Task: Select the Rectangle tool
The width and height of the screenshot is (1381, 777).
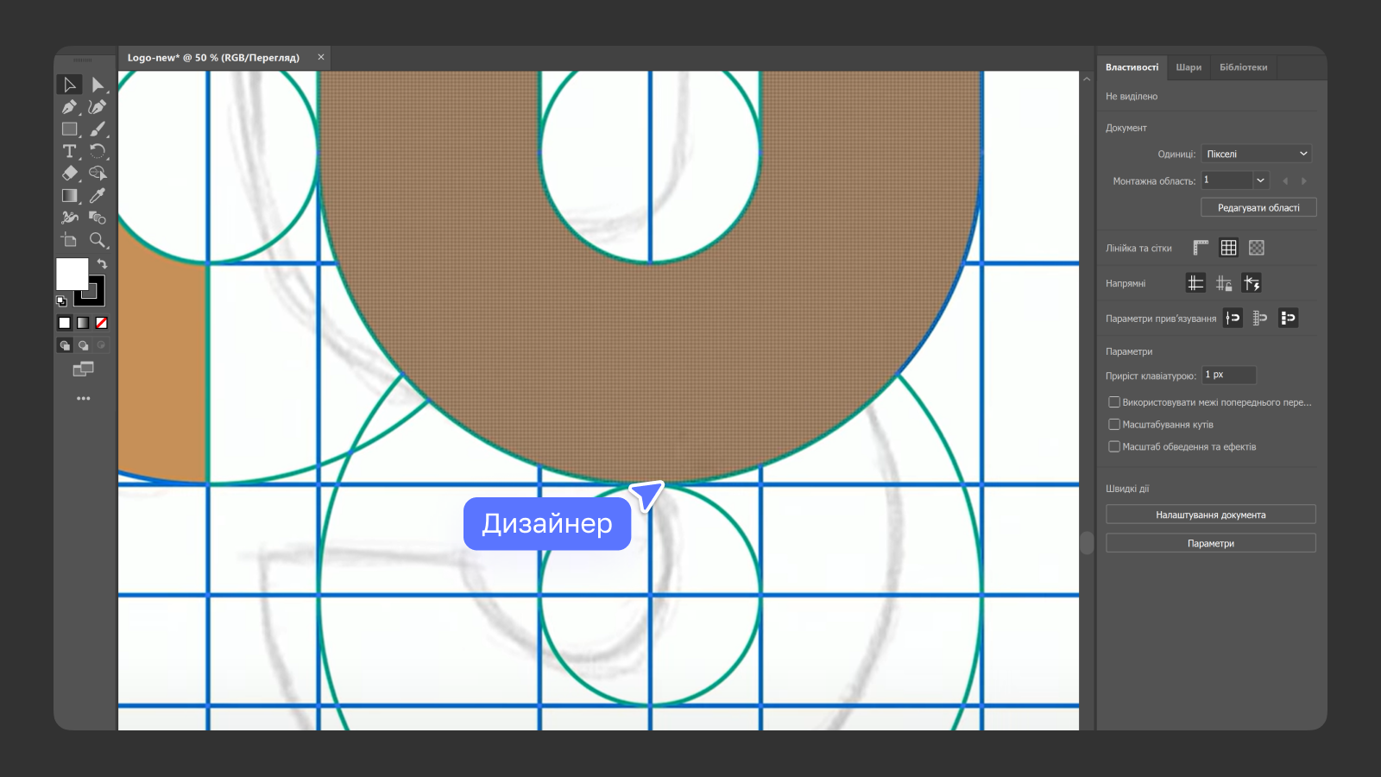Action: 70,129
